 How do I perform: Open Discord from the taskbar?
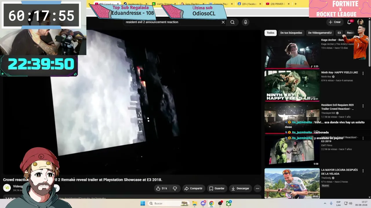203,203
